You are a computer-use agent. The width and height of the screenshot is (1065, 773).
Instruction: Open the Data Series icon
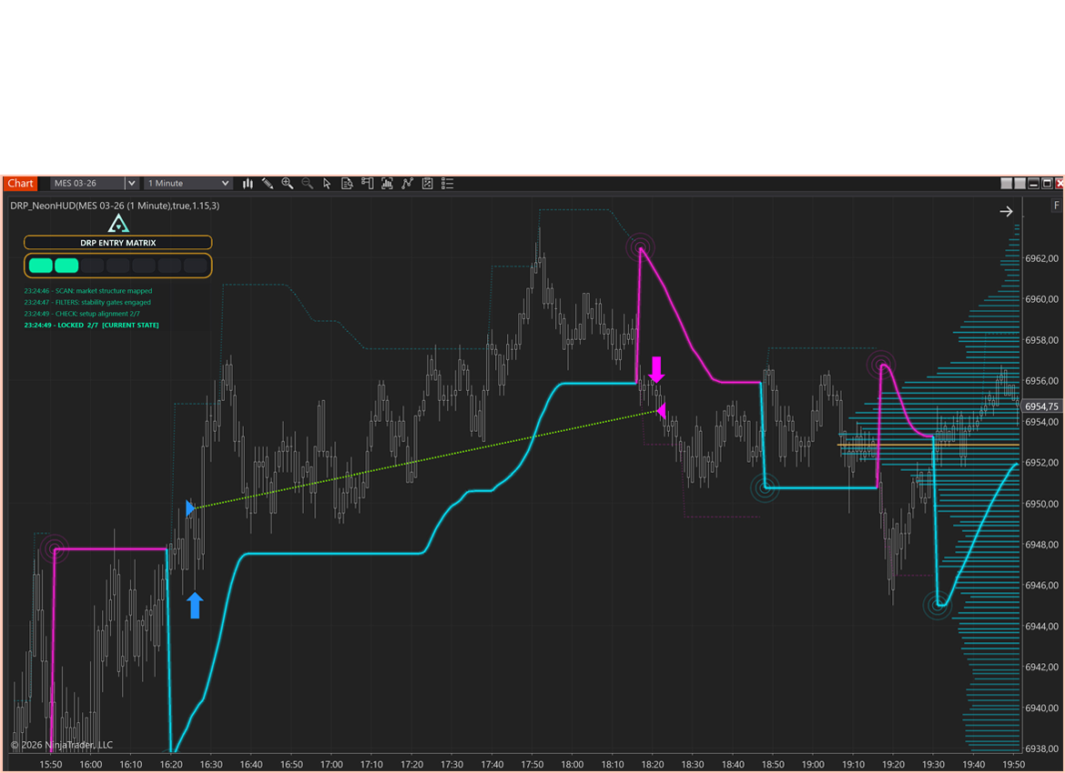click(x=347, y=184)
